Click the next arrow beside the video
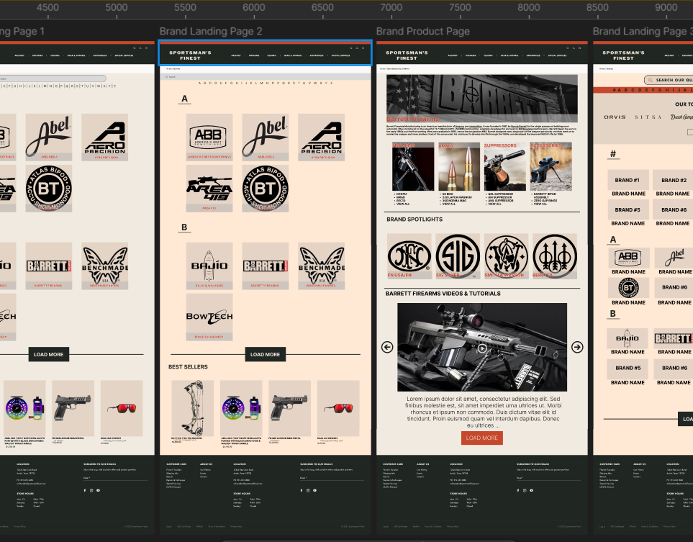Screen dimensions: 693x542 click(577, 347)
